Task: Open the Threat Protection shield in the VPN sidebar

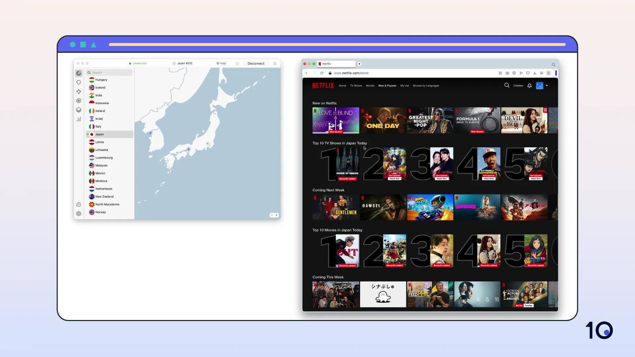Action: click(79, 82)
